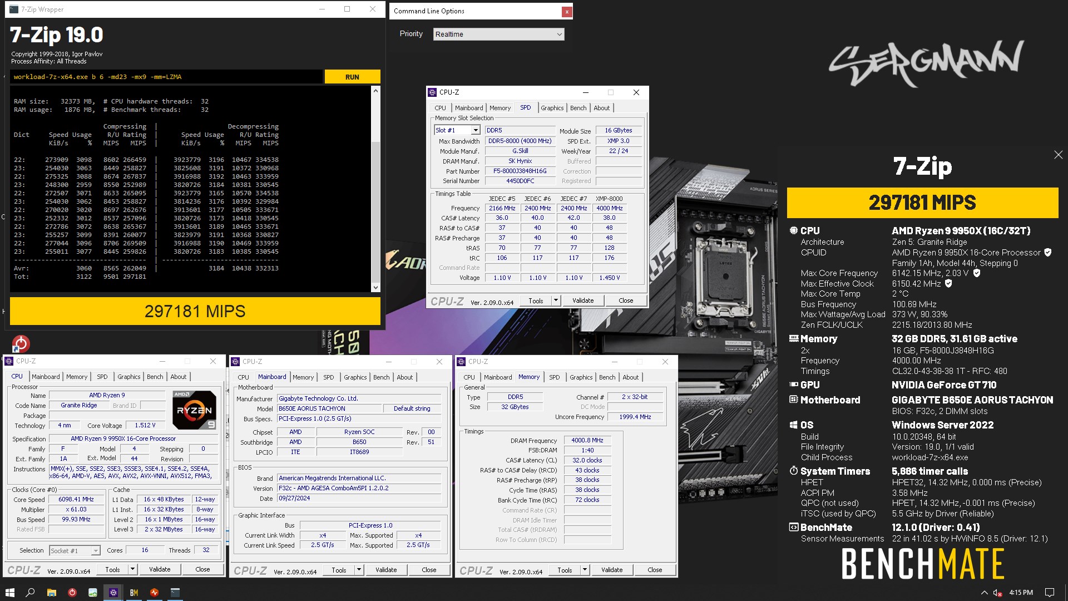Close the Command Line Options window
The height and width of the screenshot is (601, 1068).
click(x=566, y=11)
